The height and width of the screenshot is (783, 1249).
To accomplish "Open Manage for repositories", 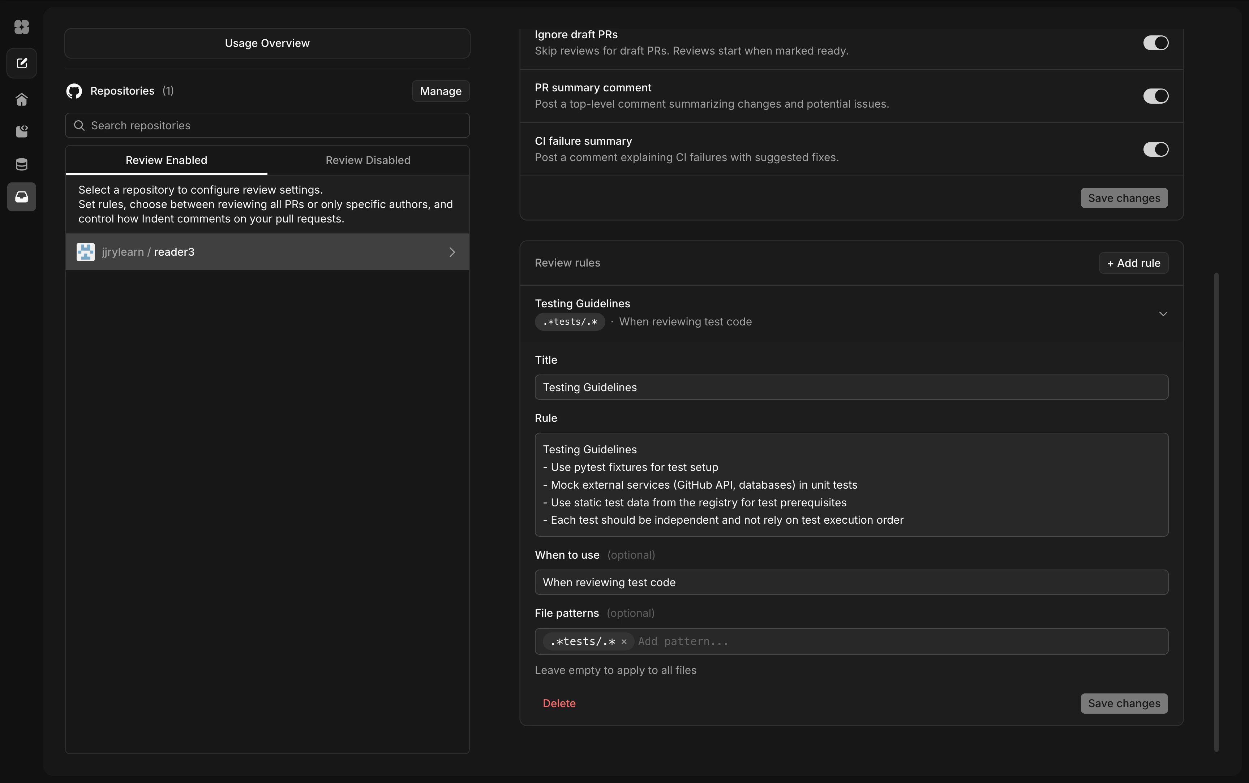I will [x=440, y=91].
